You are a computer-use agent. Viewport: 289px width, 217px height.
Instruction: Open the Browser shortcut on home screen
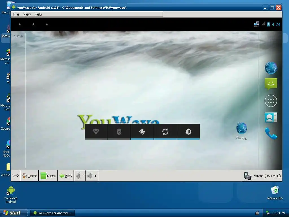[242, 131]
